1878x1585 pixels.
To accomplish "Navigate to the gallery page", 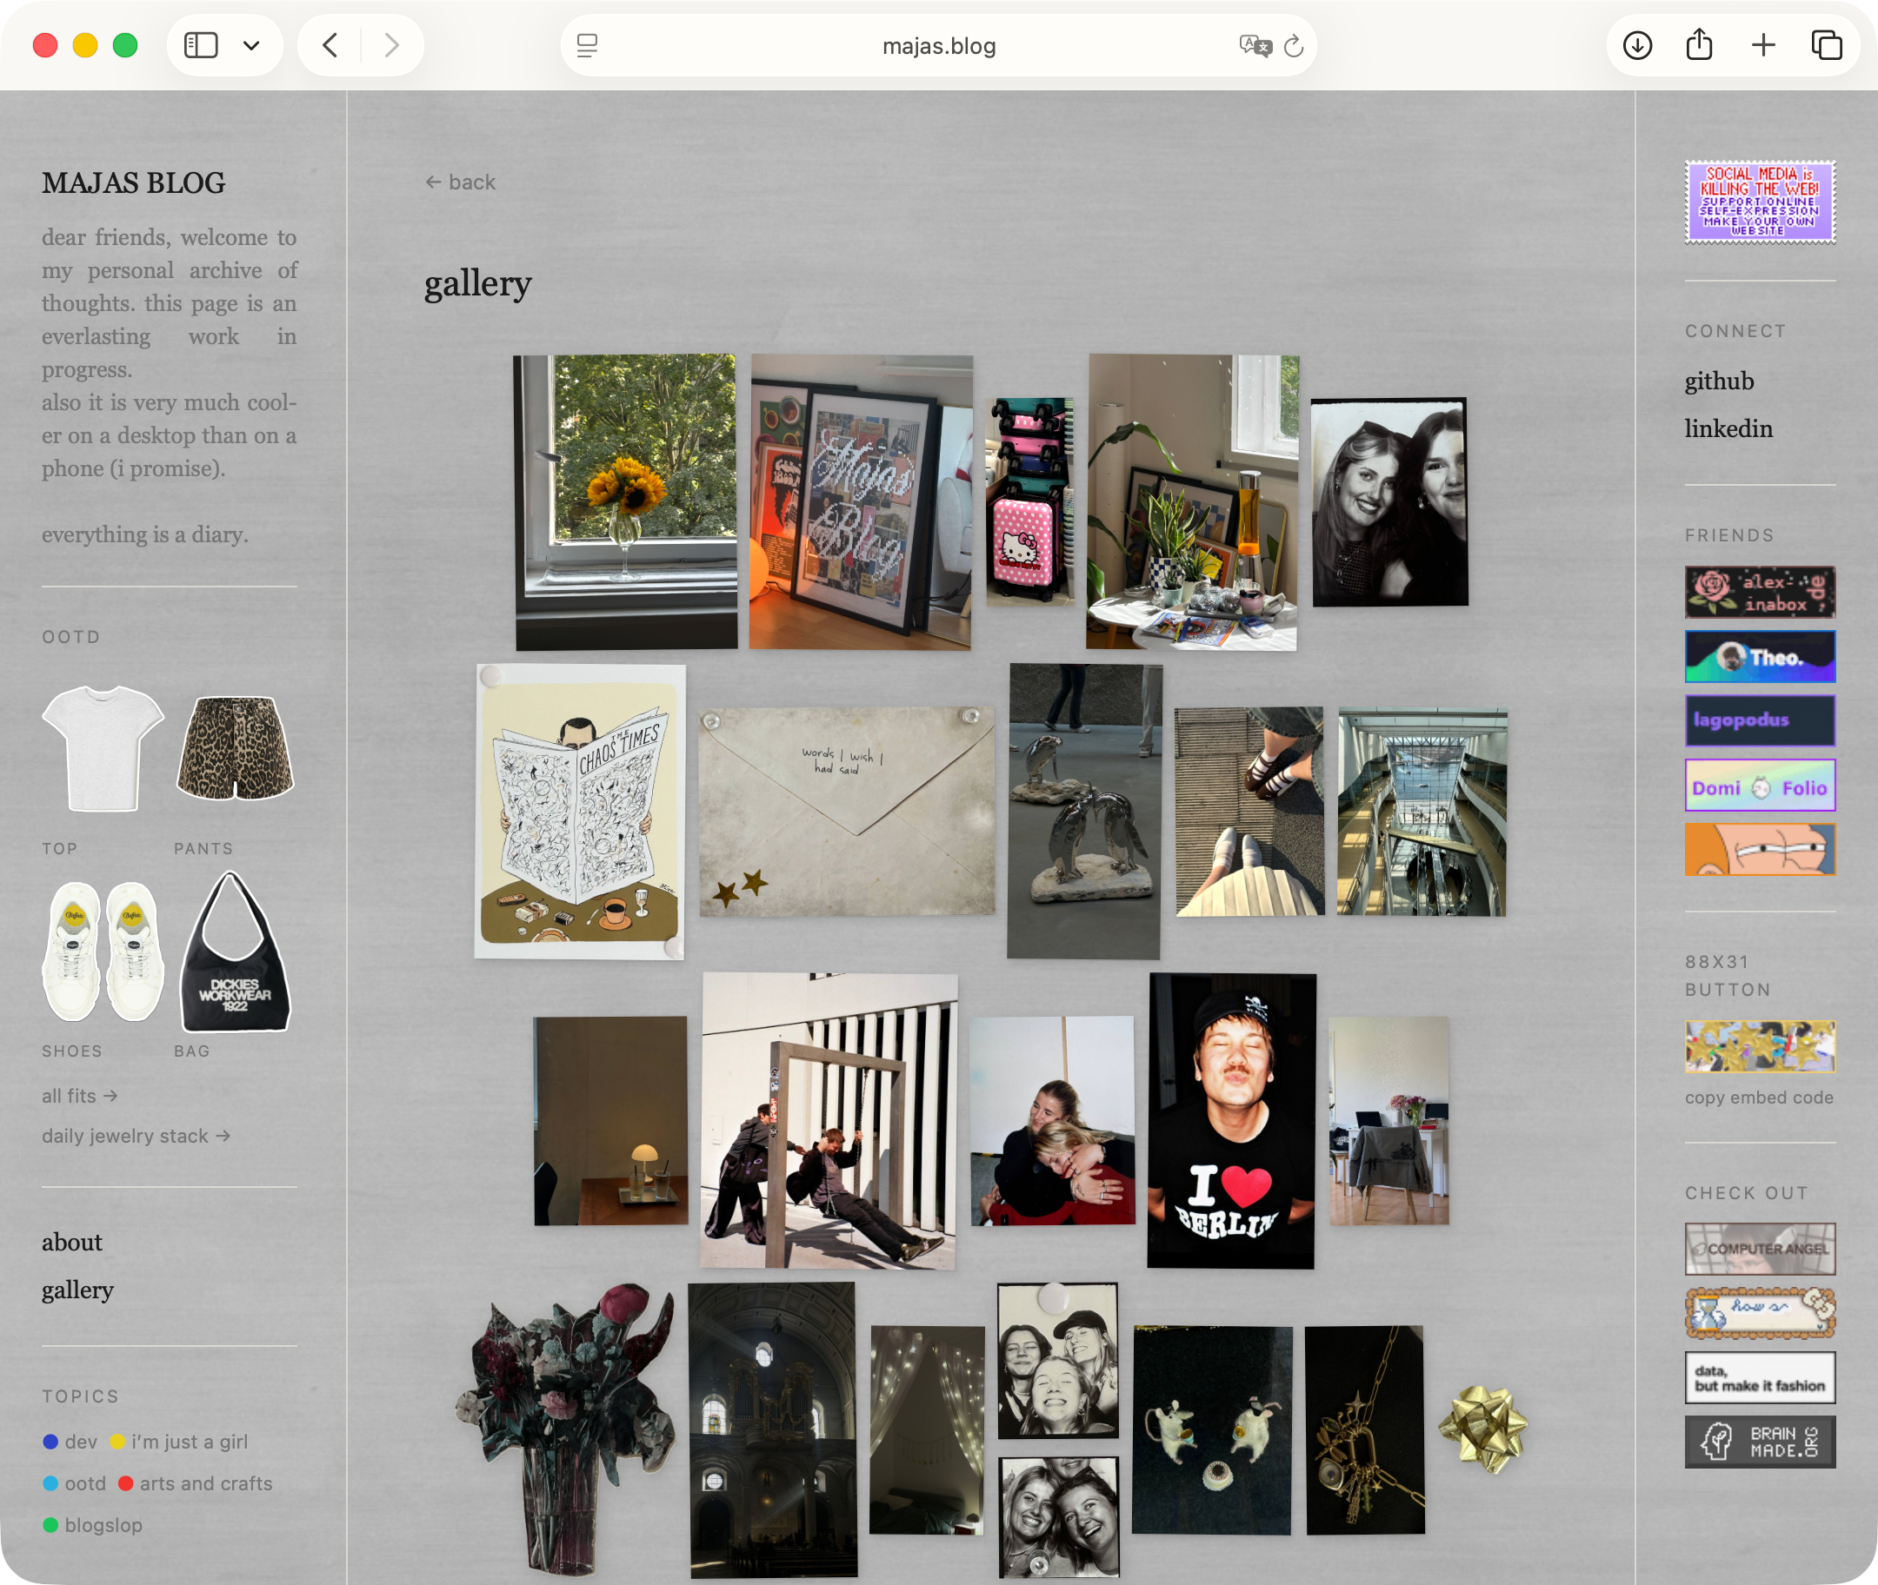I will 77,1290.
